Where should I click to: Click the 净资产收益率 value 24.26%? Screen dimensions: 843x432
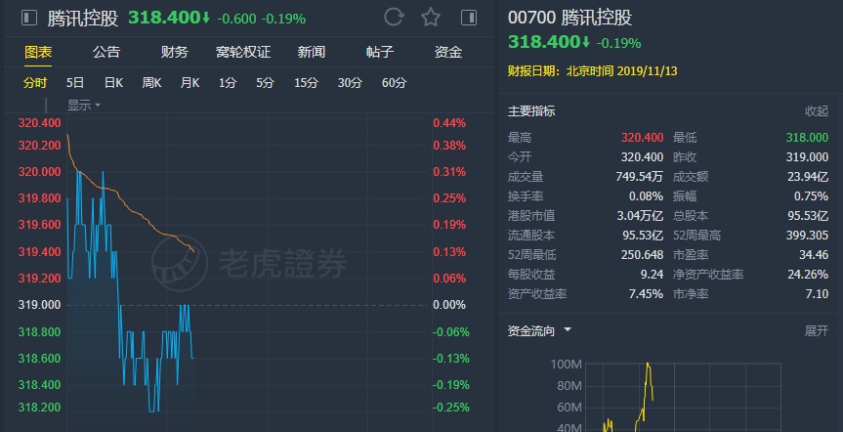[808, 275]
